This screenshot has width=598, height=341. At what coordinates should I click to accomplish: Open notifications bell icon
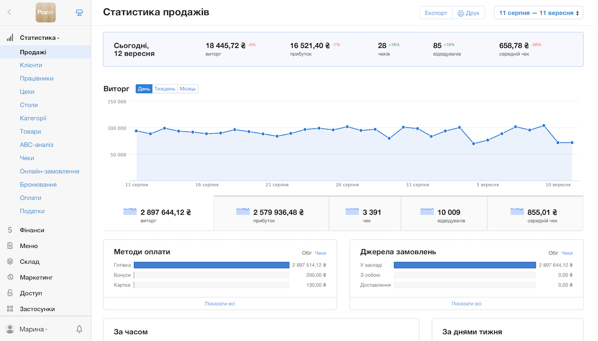(x=79, y=329)
